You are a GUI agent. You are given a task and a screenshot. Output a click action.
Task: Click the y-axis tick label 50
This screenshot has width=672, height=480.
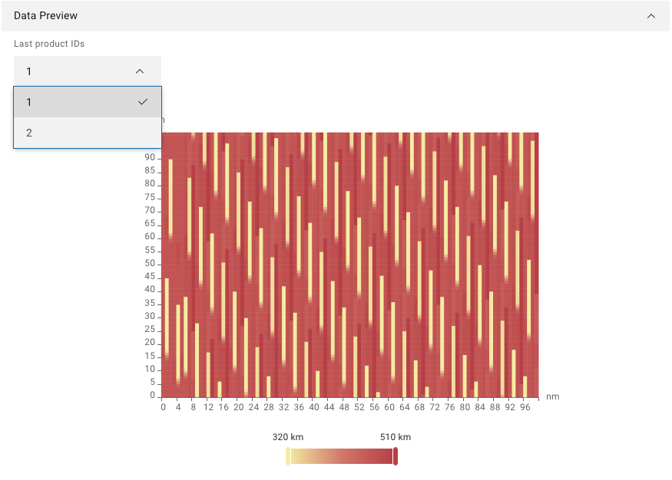coord(151,264)
